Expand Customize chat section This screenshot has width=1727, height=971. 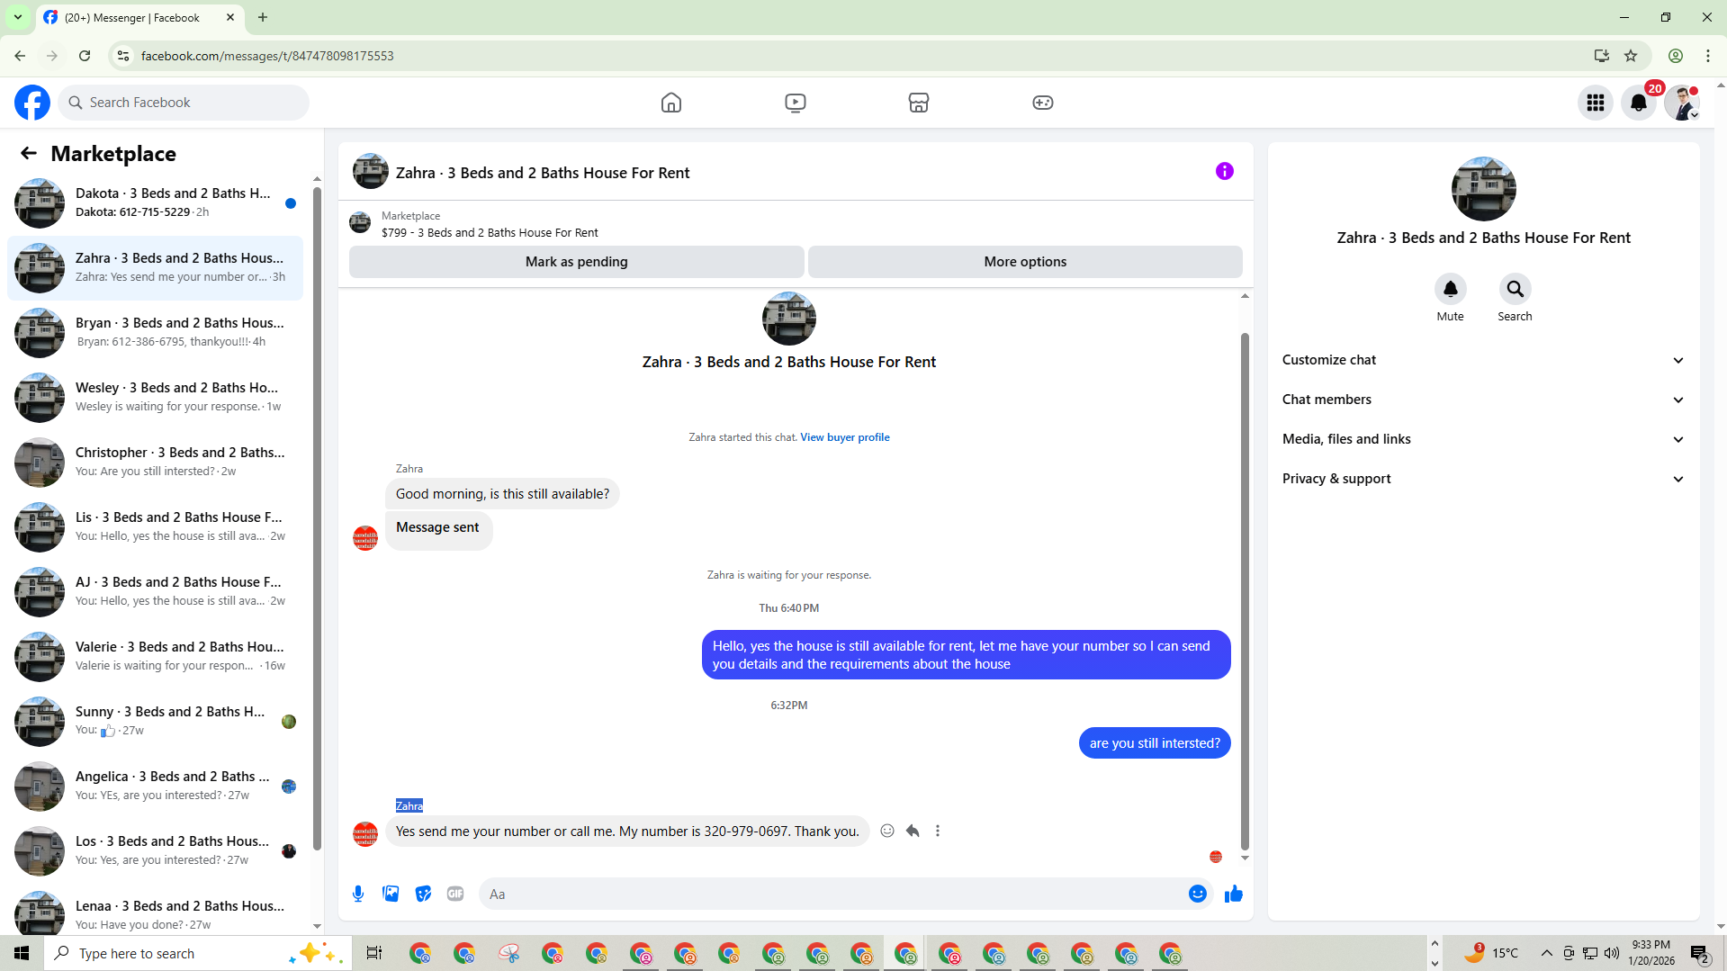[1483, 360]
